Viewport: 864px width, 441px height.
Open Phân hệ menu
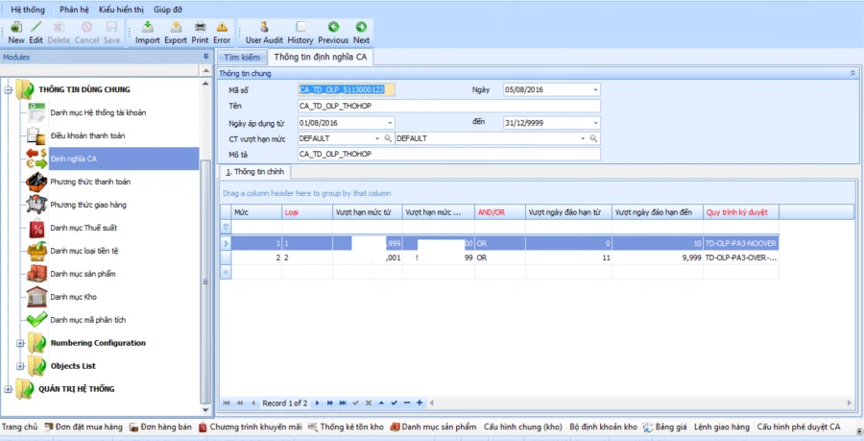click(x=74, y=10)
